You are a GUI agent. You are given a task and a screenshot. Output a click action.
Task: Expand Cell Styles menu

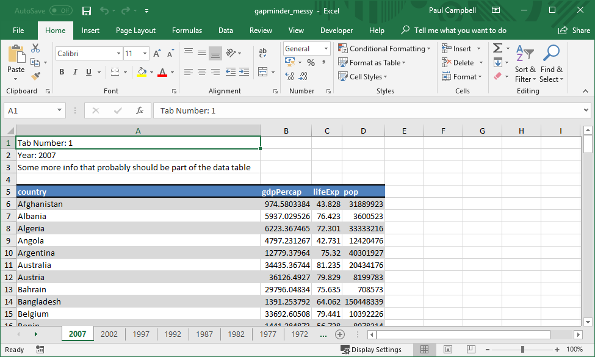pos(362,77)
